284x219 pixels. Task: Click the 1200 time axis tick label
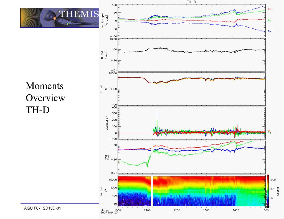pos(177,210)
